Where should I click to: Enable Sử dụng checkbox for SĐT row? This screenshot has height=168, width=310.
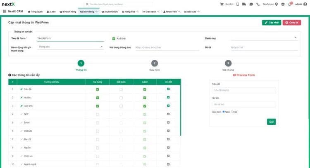click(97, 114)
